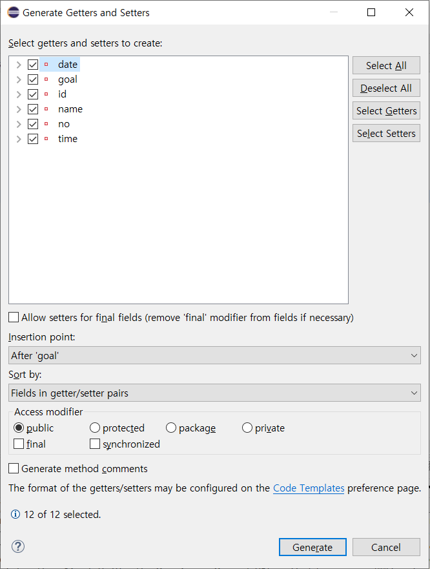
Task: Choose the protected access modifier
Action: [95, 428]
